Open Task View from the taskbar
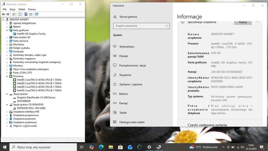This screenshot has height=151, width=268. 81,147
